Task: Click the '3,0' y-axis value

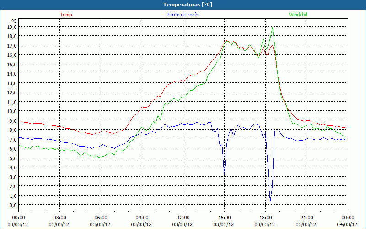Action: pyautogui.click(x=13, y=177)
